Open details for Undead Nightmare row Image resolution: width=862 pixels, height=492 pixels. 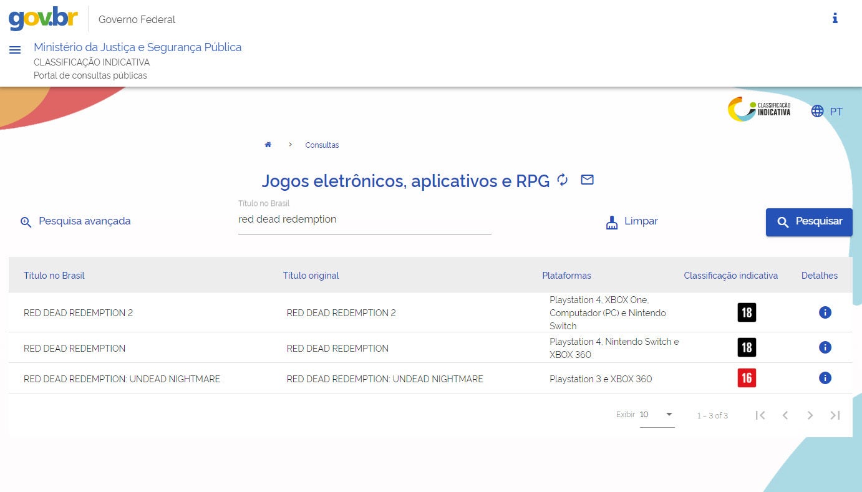[825, 378]
